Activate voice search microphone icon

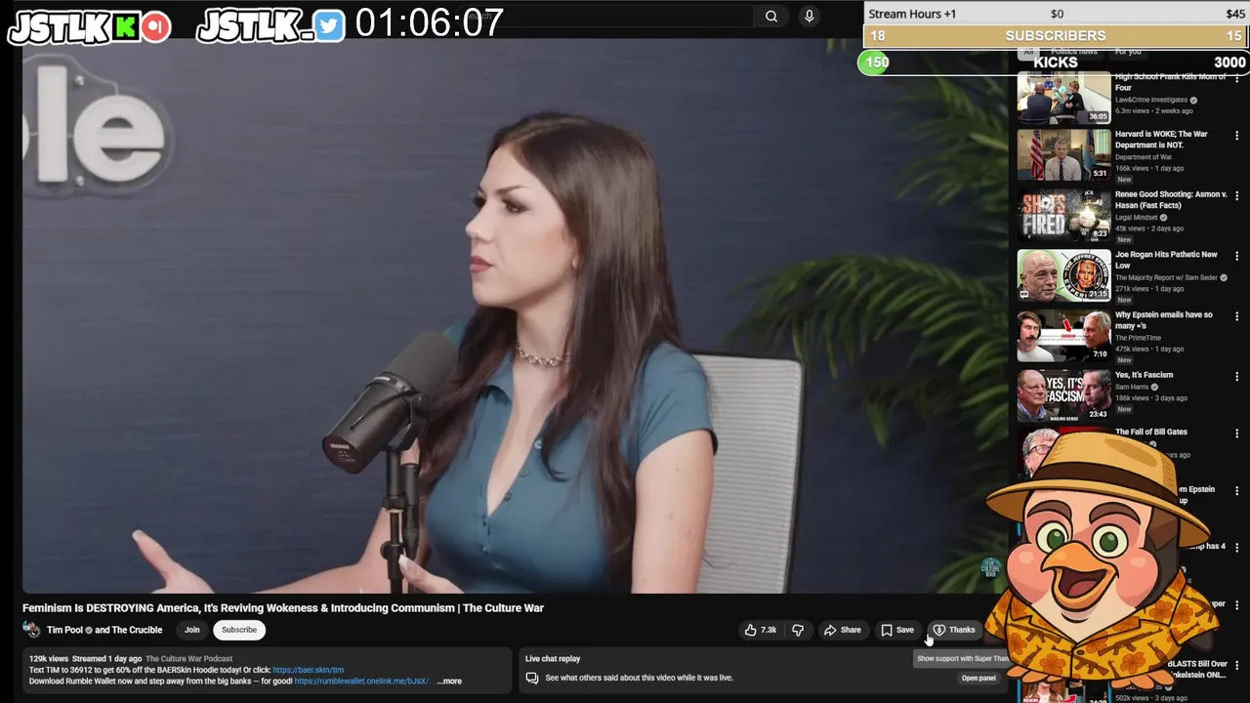(809, 16)
